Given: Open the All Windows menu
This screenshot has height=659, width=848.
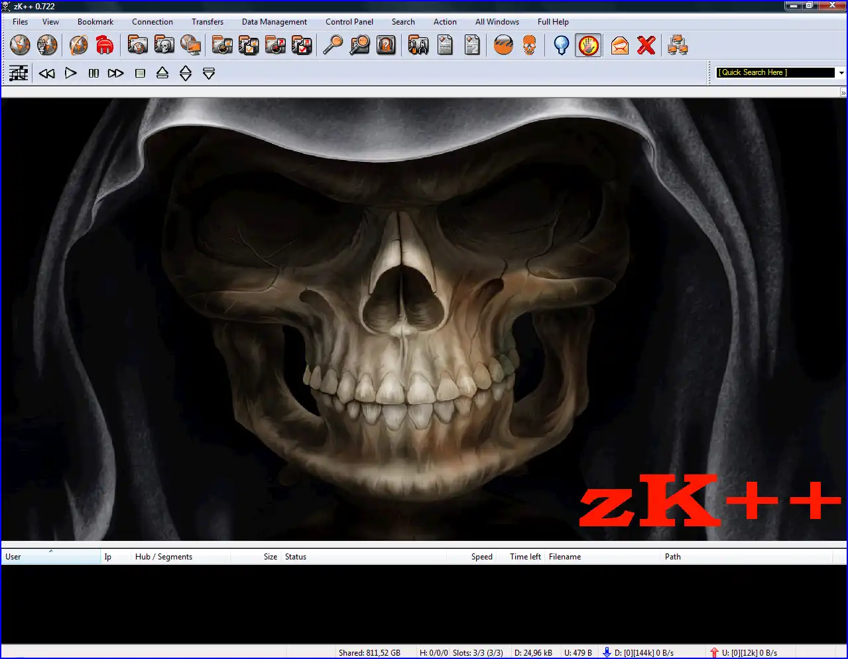Looking at the screenshot, I should pos(497,21).
